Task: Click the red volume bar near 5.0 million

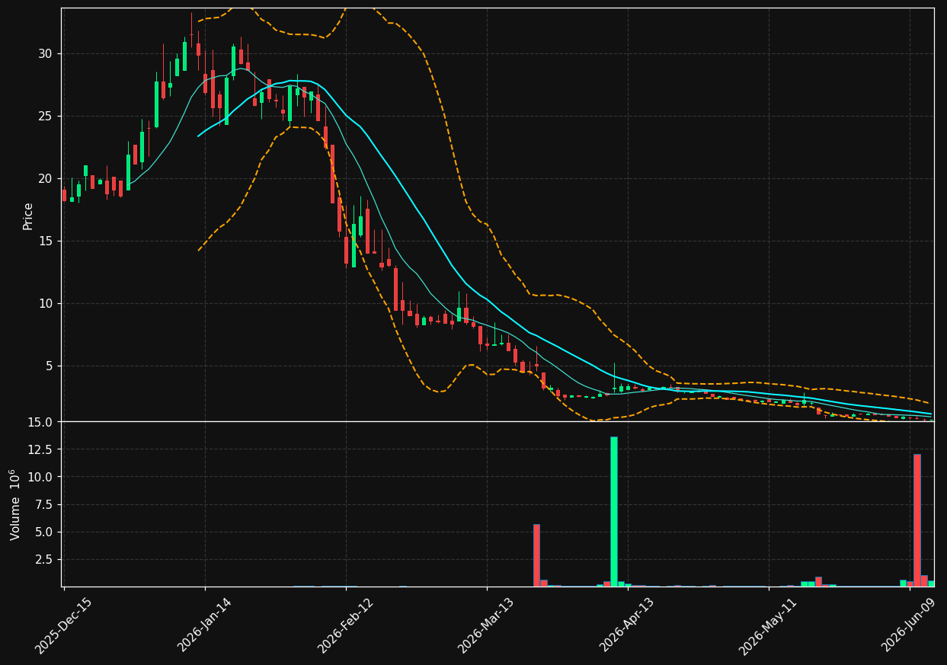Action: pyautogui.click(x=536, y=555)
